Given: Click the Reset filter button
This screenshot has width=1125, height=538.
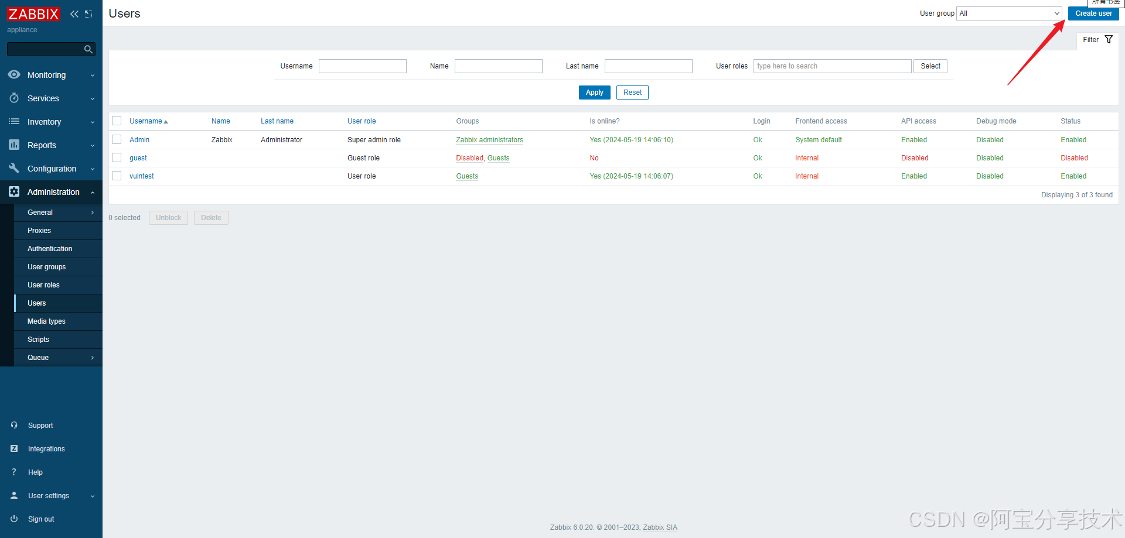Looking at the screenshot, I should pyautogui.click(x=632, y=92).
